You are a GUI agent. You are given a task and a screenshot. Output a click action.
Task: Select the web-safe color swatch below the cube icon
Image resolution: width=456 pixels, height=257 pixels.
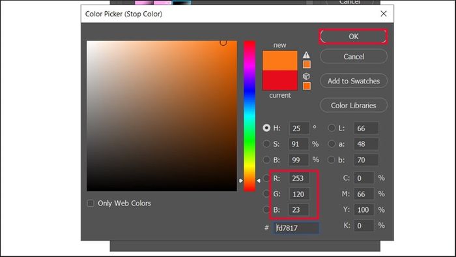(x=307, y=86)
